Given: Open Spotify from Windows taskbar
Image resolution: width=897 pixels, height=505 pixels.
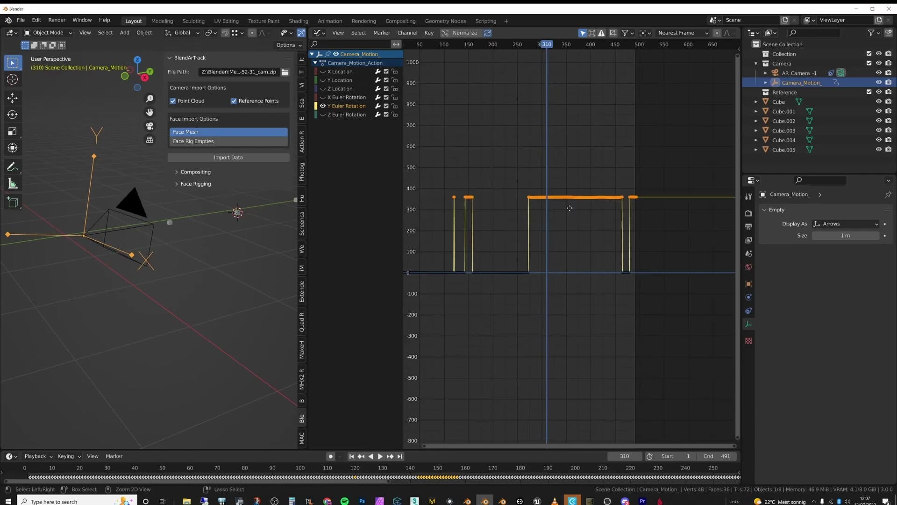Looking at the screenshot, I should [x=344, y=501].
